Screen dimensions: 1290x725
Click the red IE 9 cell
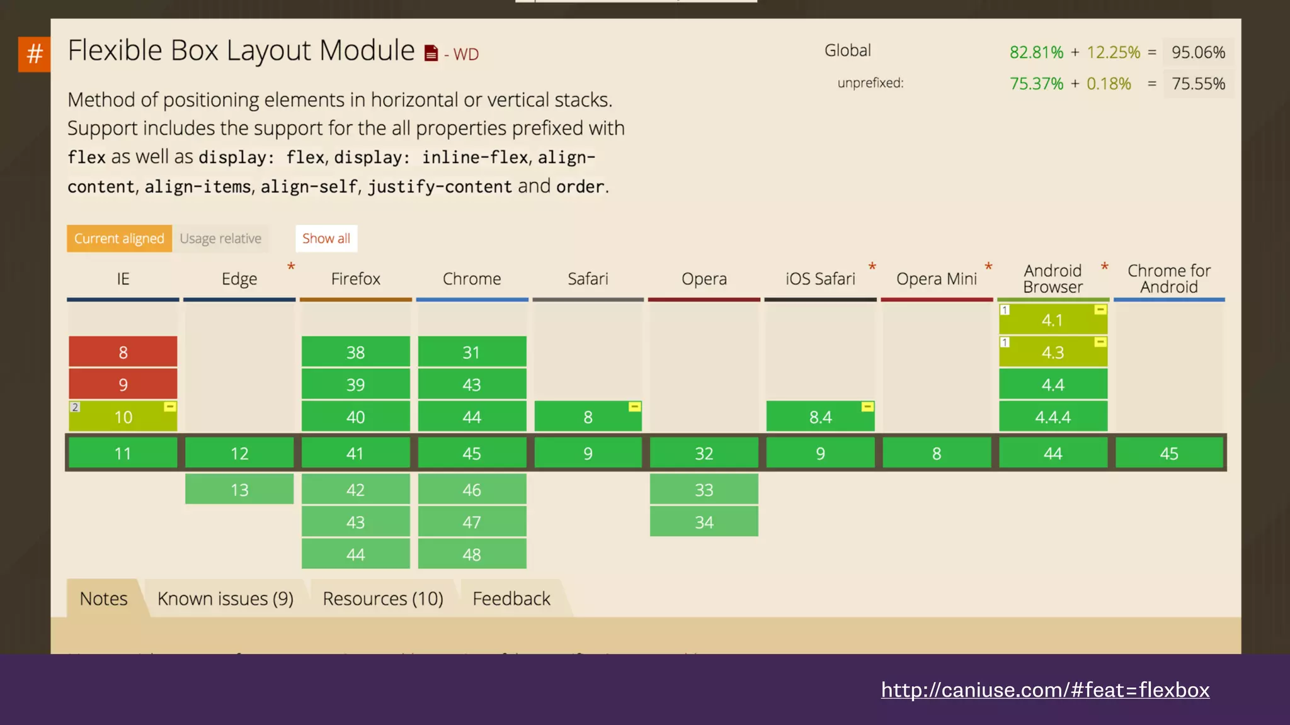[x=123, y=385]
